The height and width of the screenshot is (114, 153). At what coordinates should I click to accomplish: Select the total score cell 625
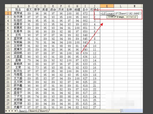tap(85, 82)
